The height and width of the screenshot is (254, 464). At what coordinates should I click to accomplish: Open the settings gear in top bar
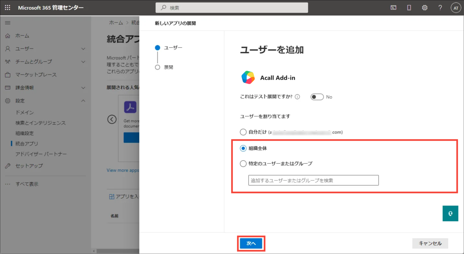click(x=425, y=8)
